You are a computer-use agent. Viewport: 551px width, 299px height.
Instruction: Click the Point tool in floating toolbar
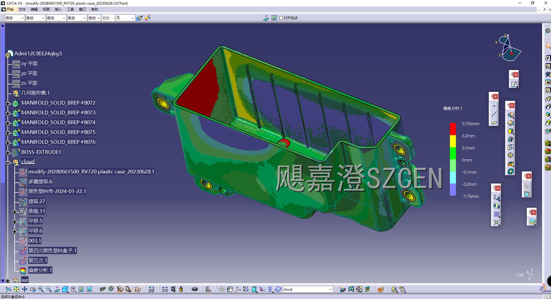494,106
